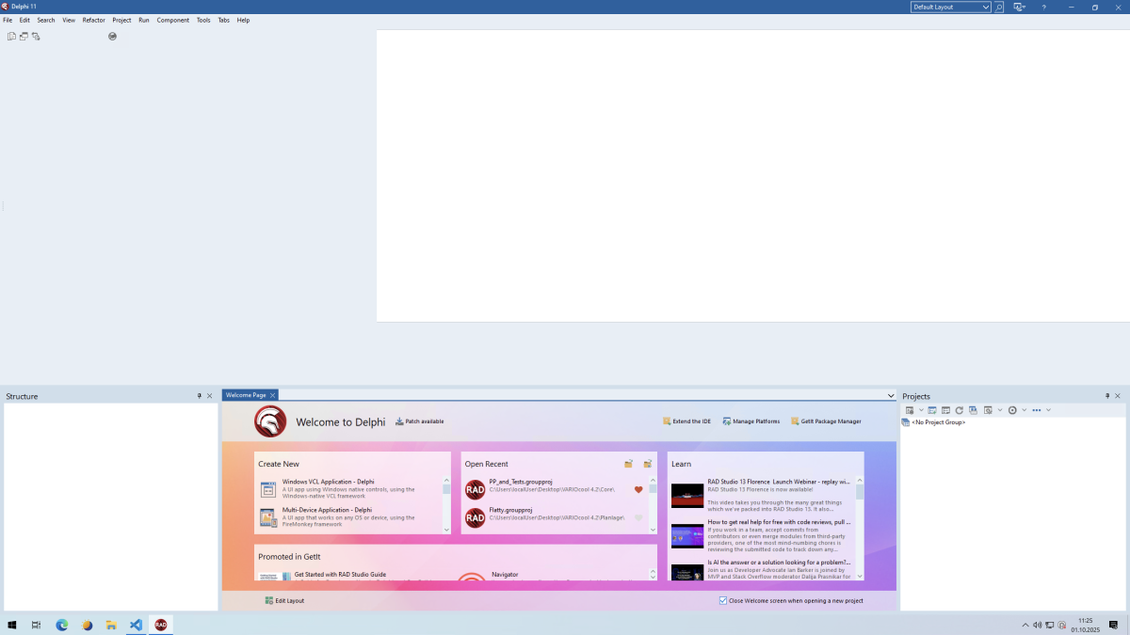Viewport: 1130px width, 635px height.
Task: Click the globe icon in main toolbar
Action: point(112,37)
